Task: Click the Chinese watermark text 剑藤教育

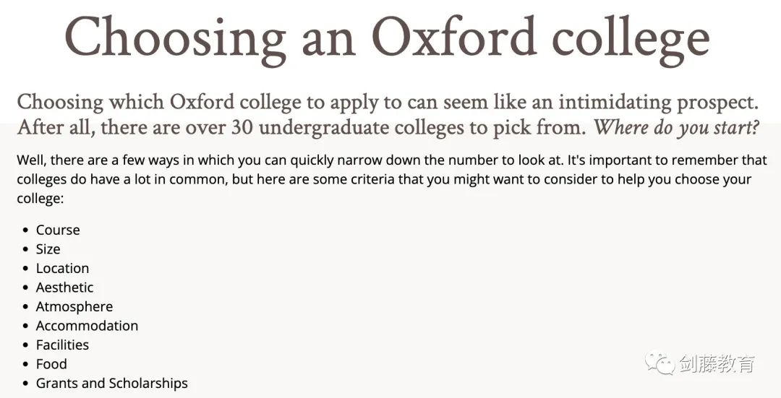Action: point(717,364)
